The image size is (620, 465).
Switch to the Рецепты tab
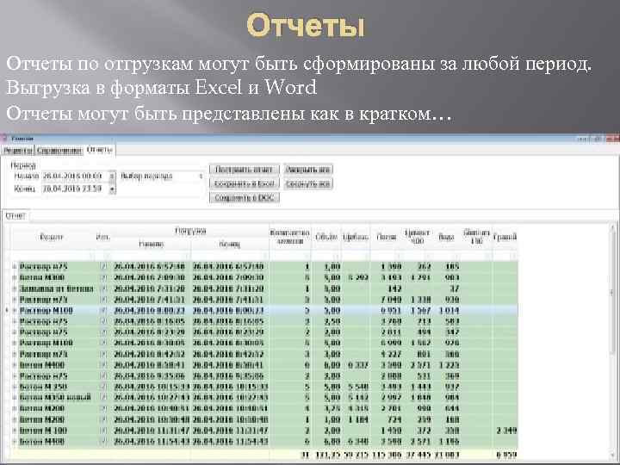point(17,151)
